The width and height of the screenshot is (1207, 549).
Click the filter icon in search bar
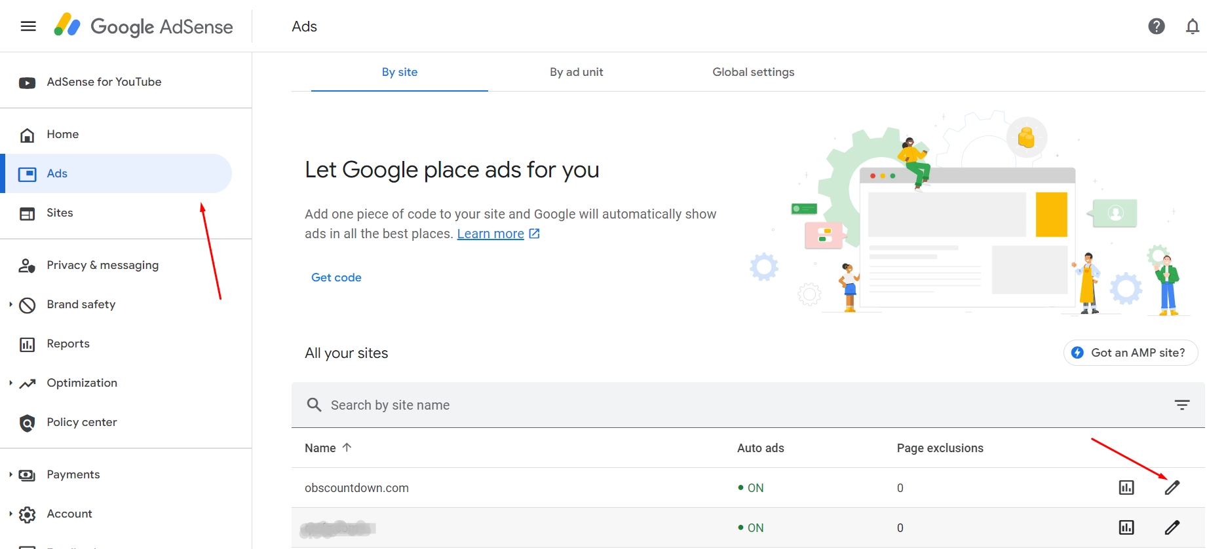[x=1181, y=405]
